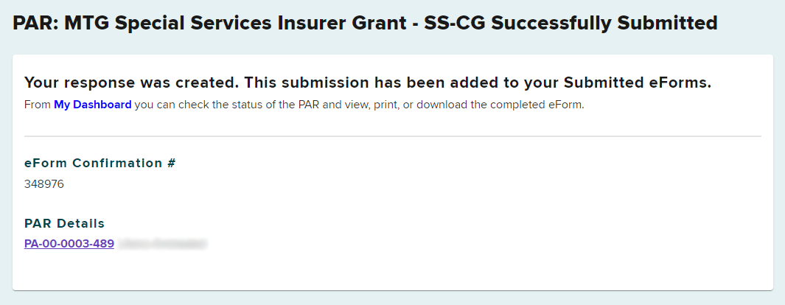Click the confirmation number 348976
Screen dimensions: 785x305
click(x=44, y=184)
